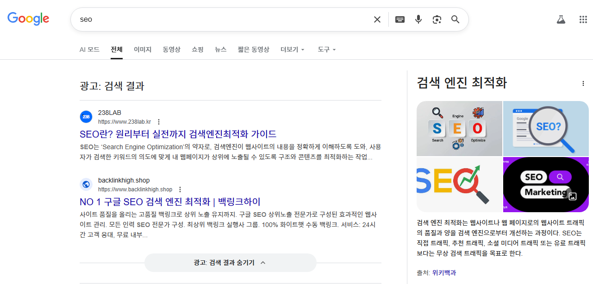Collapse ads via 광고: 검색 결과 숨기기

[x=231, y=263]
